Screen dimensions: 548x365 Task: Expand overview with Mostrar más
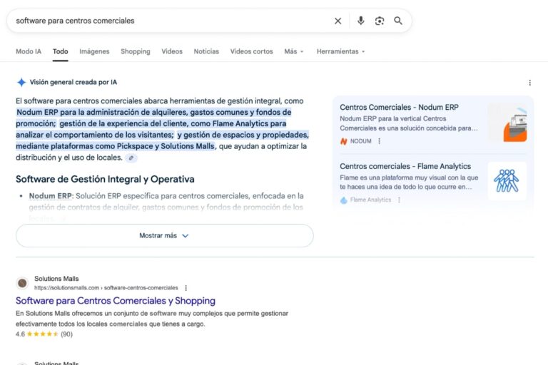point(164,235)
